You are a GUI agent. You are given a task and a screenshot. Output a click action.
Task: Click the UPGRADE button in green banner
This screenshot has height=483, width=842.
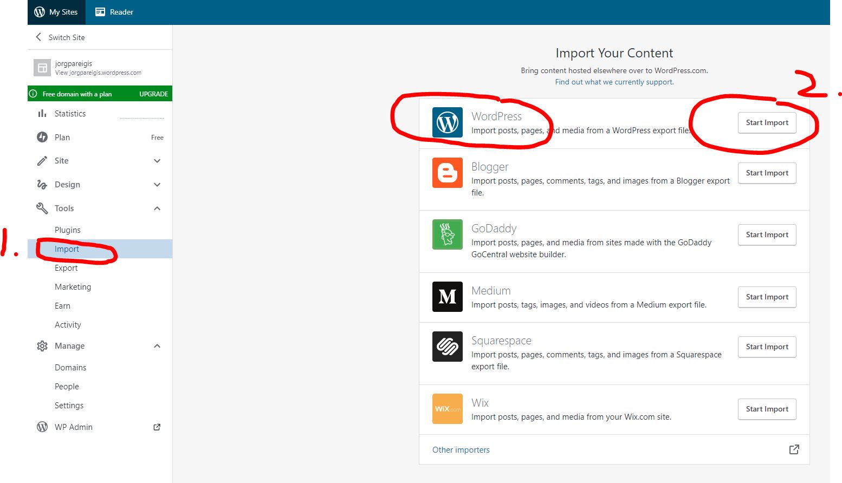(x=154, y=94)
